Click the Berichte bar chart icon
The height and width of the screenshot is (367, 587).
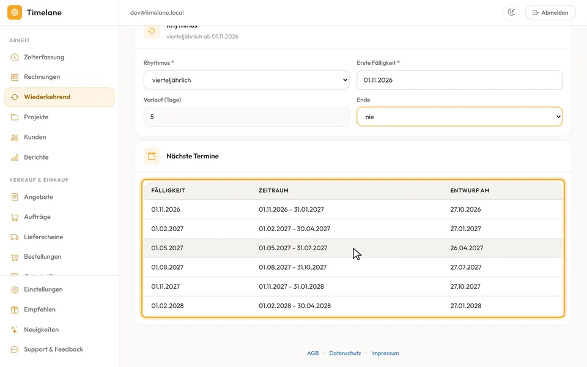pyautogui.click(x=15, y=157)
